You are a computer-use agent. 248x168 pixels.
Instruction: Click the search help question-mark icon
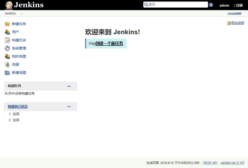tap(211, 5)
